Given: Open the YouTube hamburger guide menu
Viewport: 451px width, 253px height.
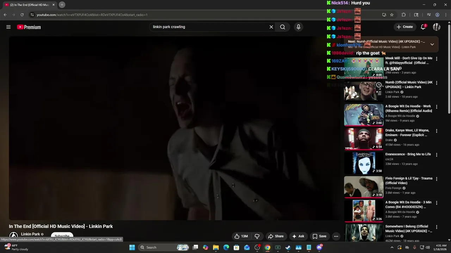Looking at the screenshot, I should 8,27.
